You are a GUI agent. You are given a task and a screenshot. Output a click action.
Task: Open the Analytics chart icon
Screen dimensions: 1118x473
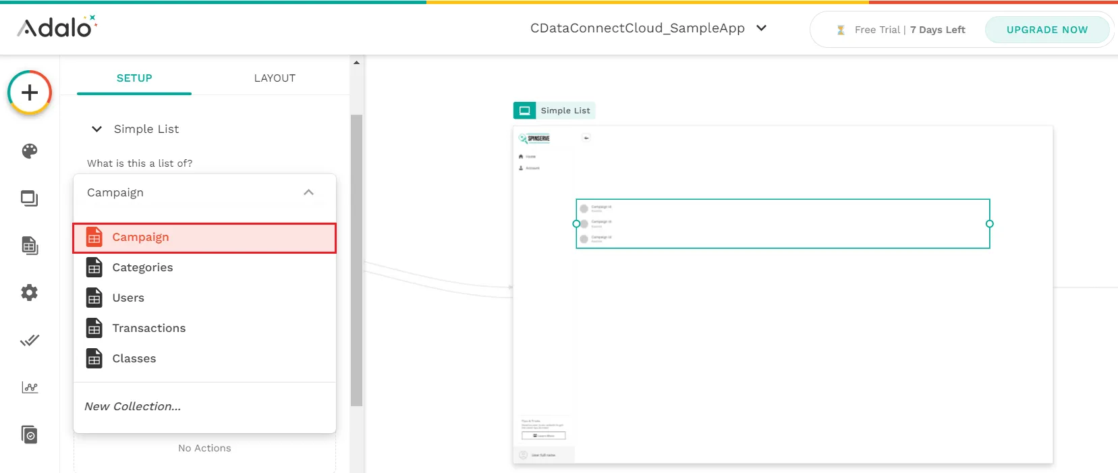pyautogui.click(x=30, y=387)
